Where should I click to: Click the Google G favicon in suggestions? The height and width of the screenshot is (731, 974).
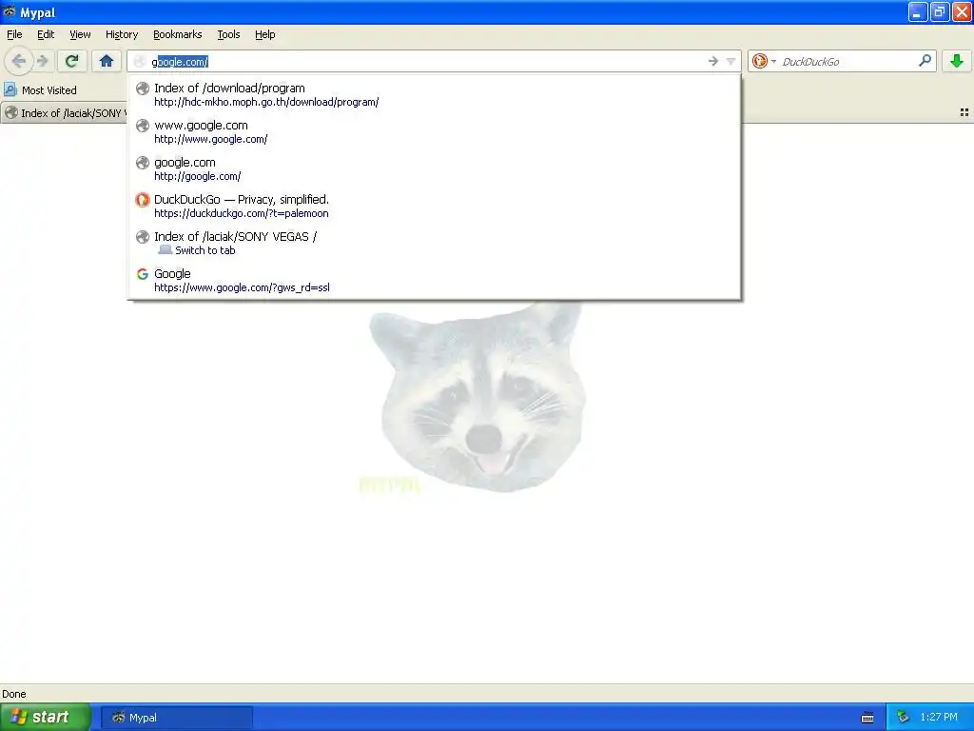coord(143,273)
